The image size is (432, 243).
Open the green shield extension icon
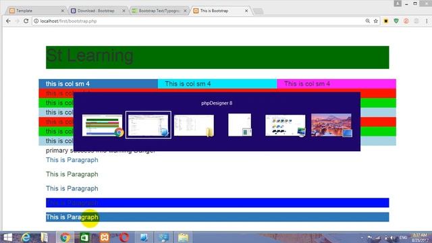(396, 21)
